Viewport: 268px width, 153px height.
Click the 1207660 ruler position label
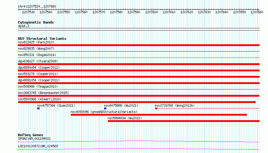[x=257, y=12]
